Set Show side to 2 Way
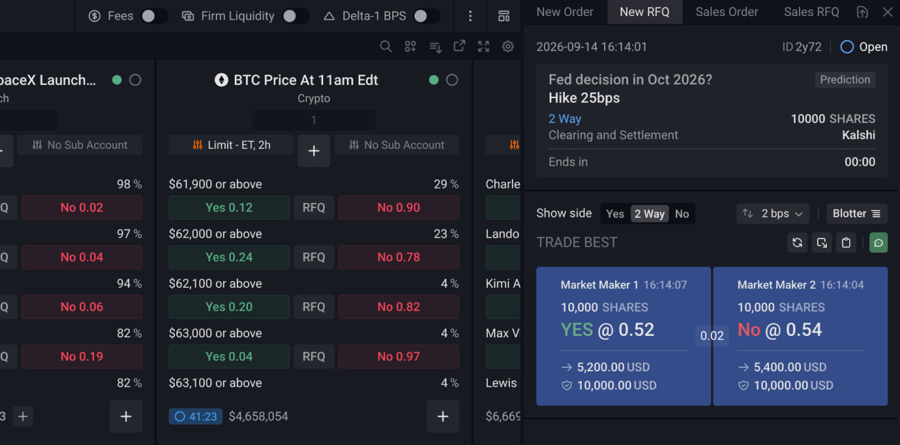The height and width of the screenshot is (445, 900). click(x=649, y=213)
